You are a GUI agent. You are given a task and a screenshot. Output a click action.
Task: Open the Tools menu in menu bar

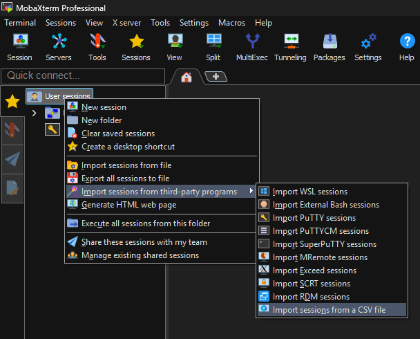click(x=160, y=23)
